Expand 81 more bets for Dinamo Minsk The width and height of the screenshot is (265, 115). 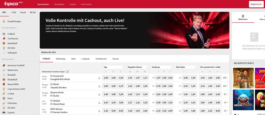click(x=226, y=94)
